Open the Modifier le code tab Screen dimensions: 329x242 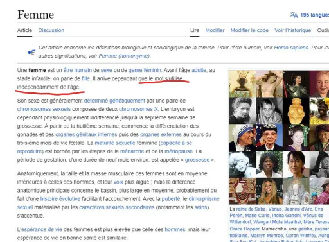(249, 30)
